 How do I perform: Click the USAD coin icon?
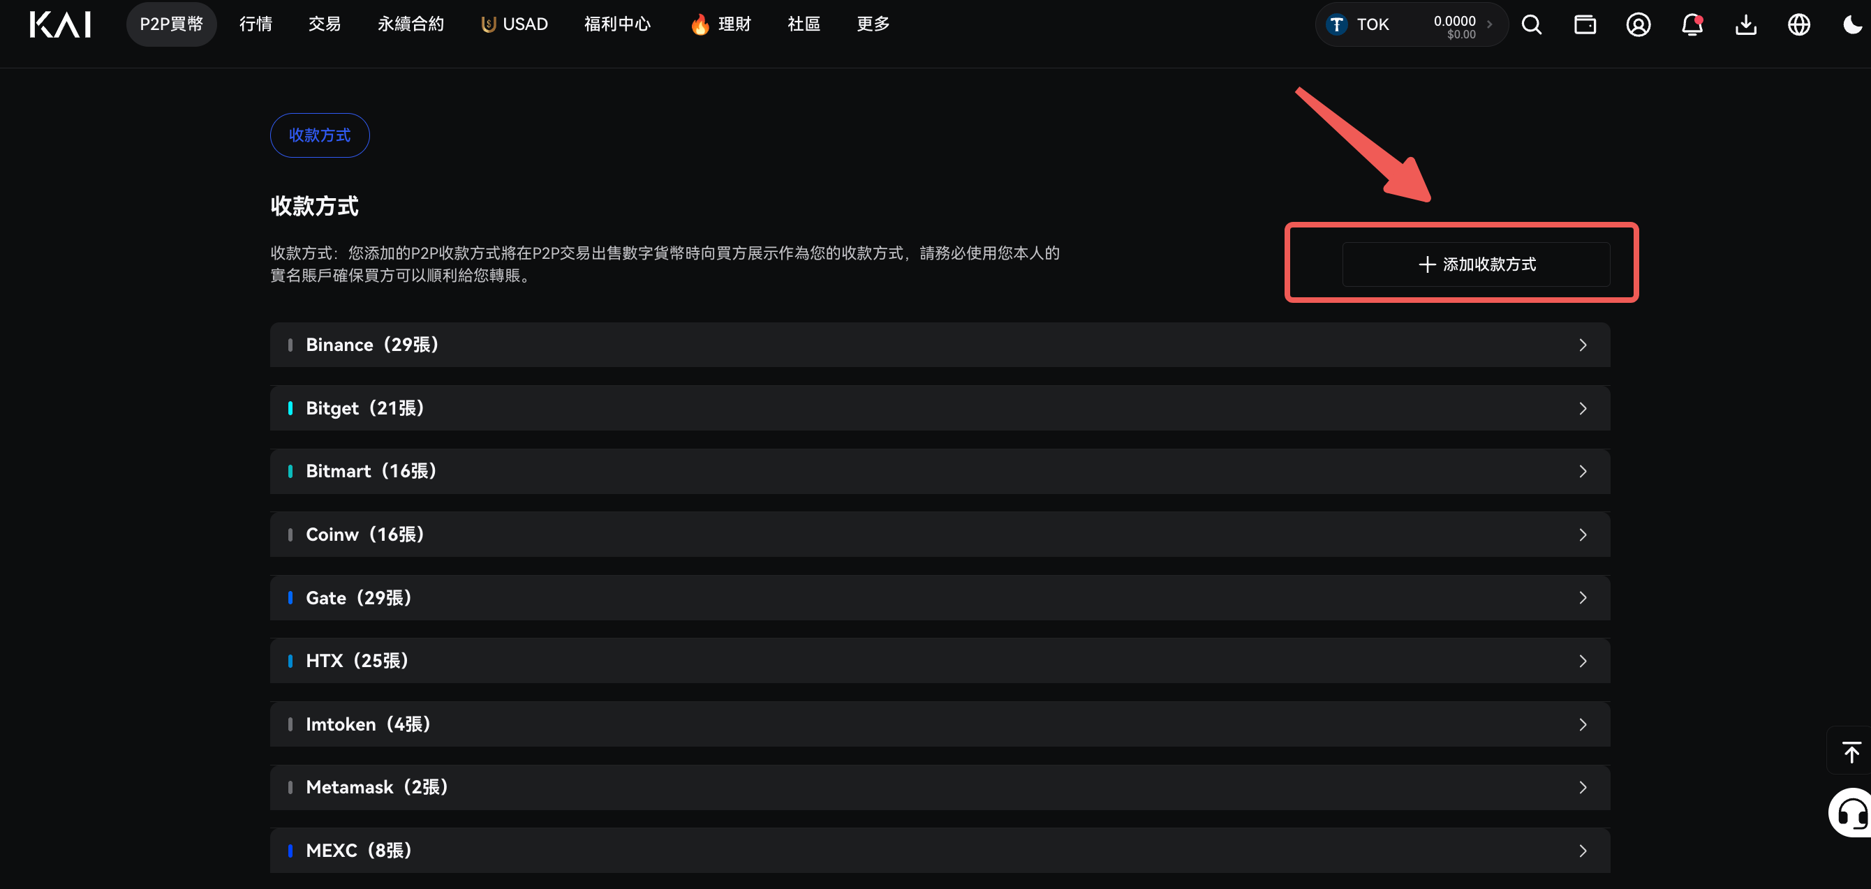(x=488, y=24)
